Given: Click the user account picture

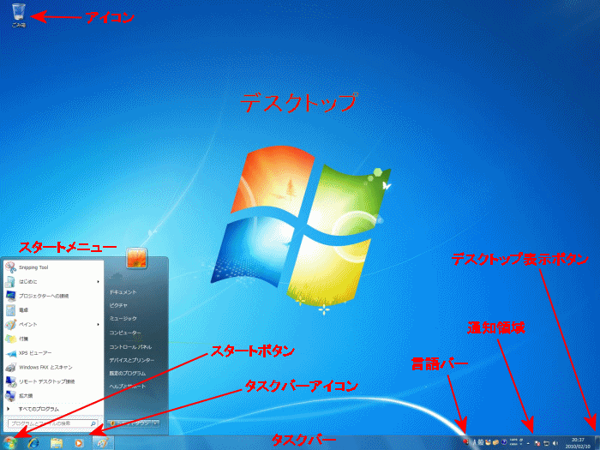Looking at the screenshot, I should click(136, 258).
